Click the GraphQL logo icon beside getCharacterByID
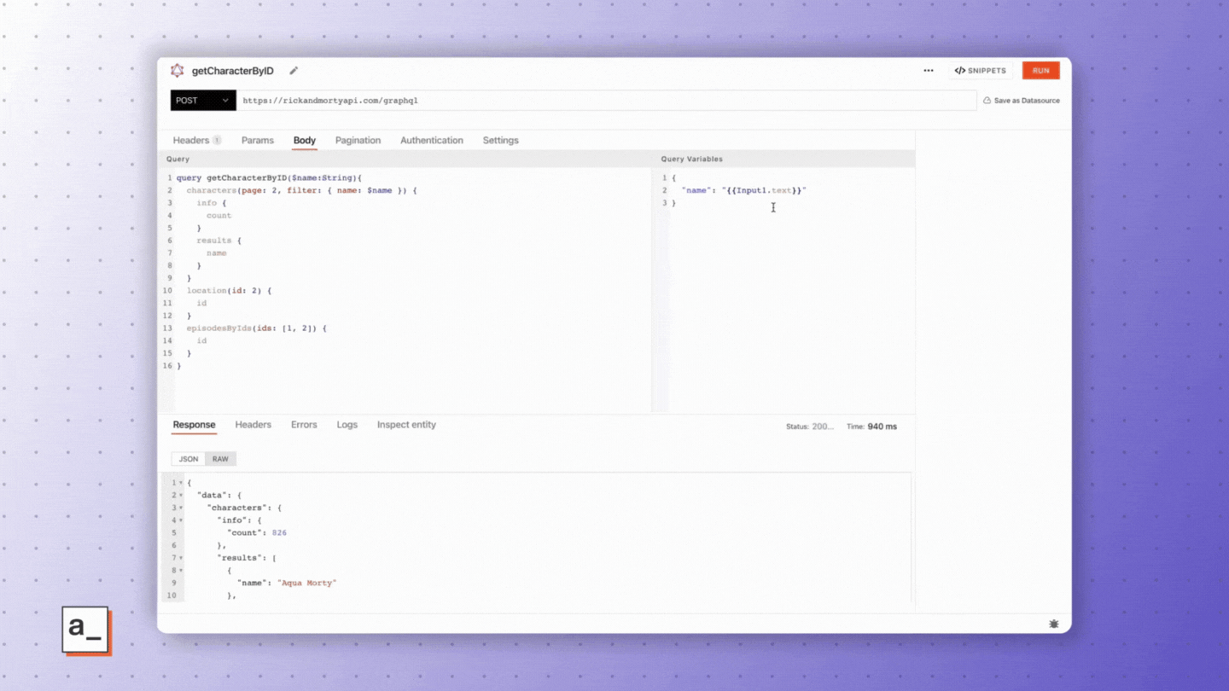This screenshot has height=691, width=1229. click(178, 71)
